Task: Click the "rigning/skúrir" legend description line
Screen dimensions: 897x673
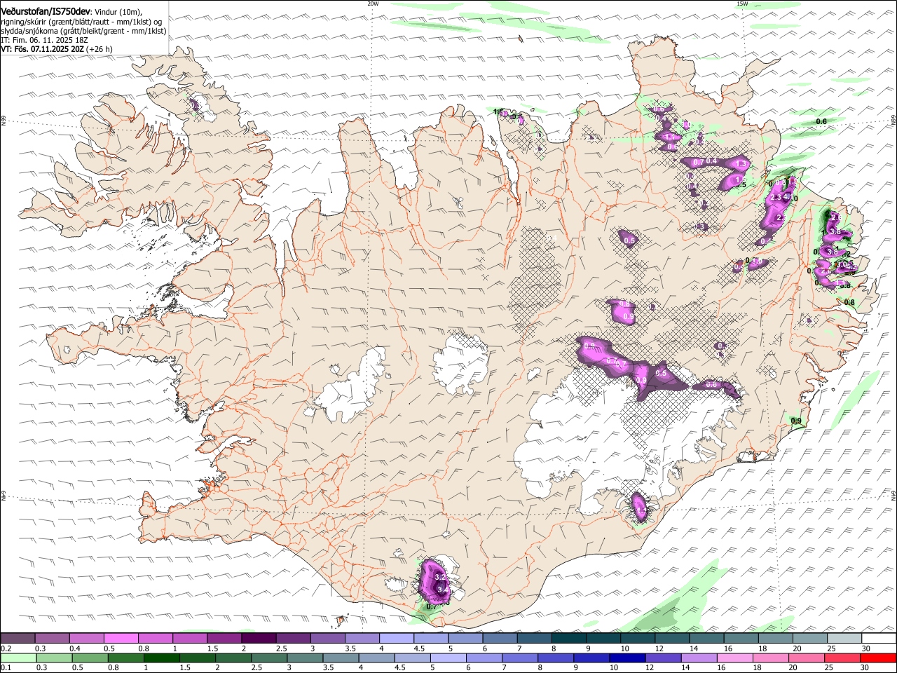Action: pyautogui.click(x=81, y=21)
